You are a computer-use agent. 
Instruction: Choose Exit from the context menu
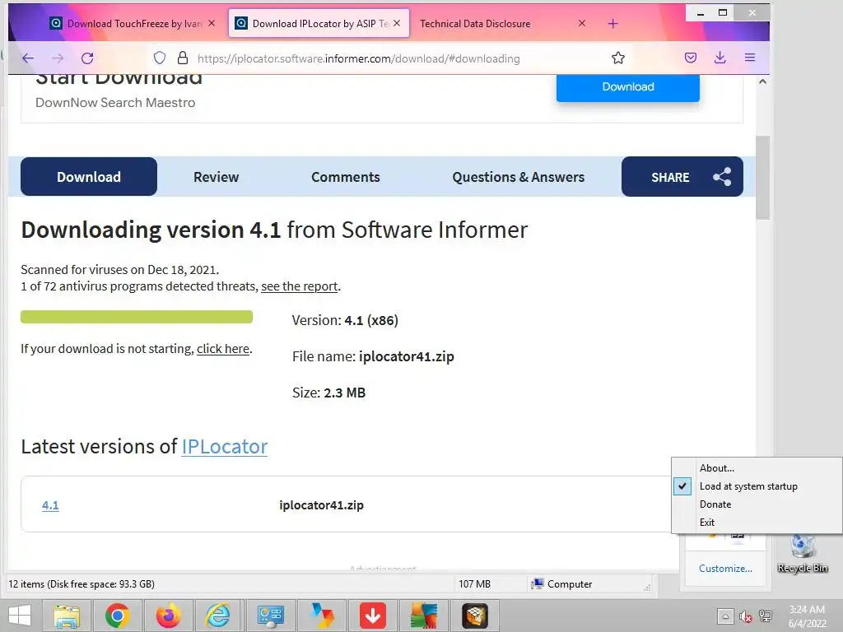757,523
